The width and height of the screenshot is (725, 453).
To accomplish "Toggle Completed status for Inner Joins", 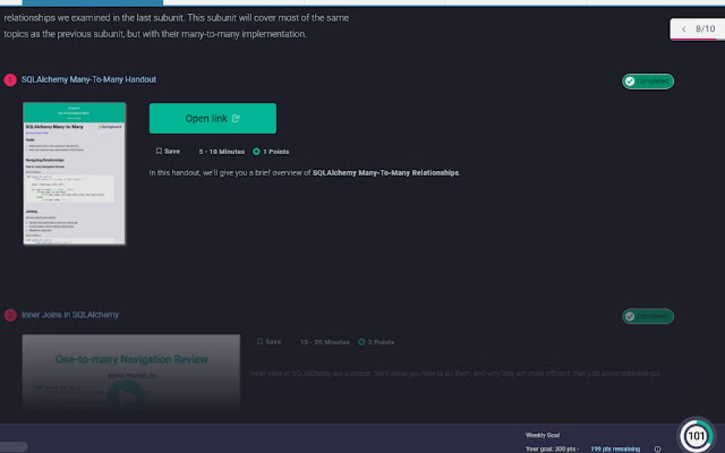I will coord(648,316).
